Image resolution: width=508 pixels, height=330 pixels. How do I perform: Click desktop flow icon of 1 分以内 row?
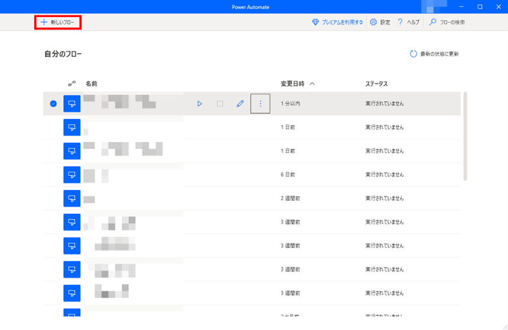(x=72, y=103)
